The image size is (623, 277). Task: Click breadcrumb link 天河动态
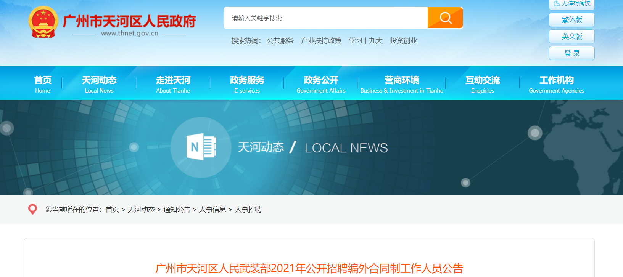pos(141,210)
